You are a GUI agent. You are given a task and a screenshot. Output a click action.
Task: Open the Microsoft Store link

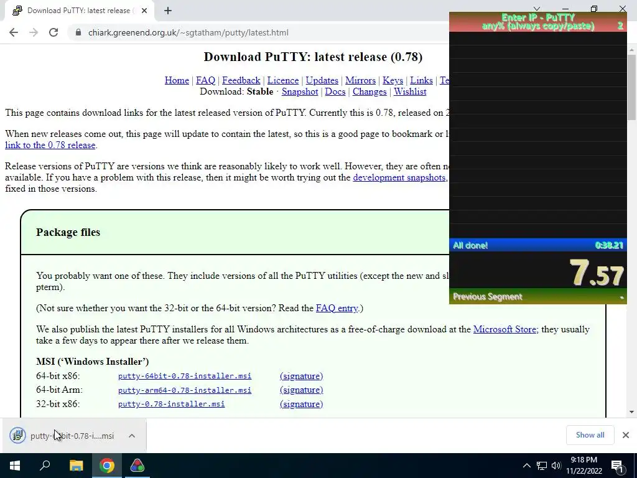[x=506, y=329]
